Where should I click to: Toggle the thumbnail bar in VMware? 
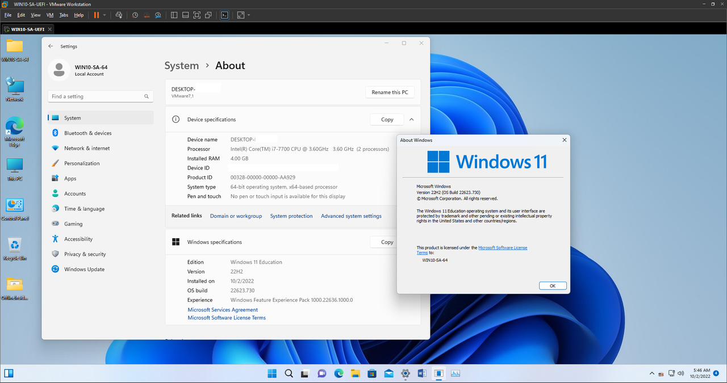point(185,15)
